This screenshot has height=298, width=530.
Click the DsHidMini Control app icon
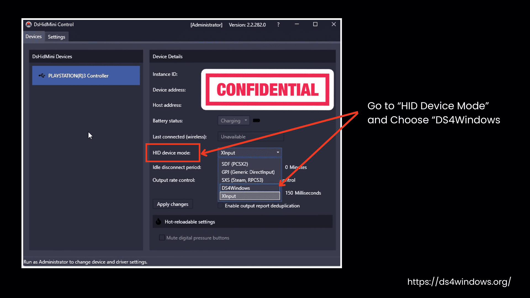(29, 25)
